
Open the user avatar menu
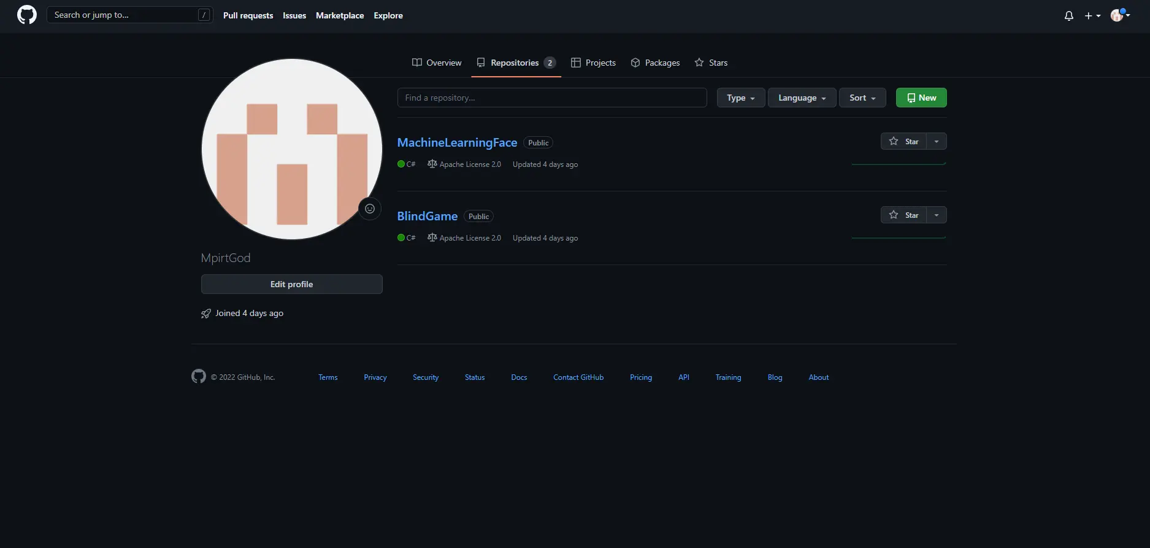(x=1121, y=15)
